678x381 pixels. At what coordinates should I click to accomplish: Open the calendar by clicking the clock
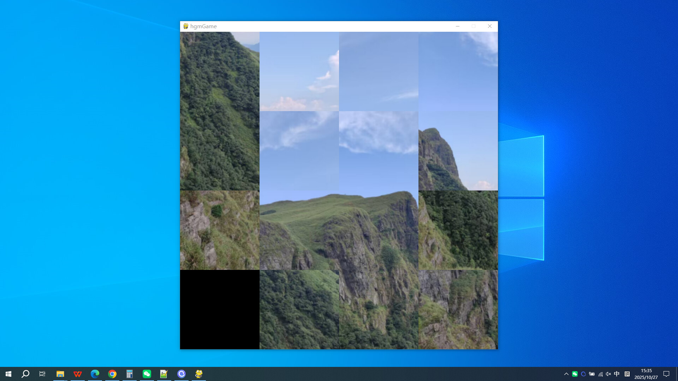pos(646,374)
